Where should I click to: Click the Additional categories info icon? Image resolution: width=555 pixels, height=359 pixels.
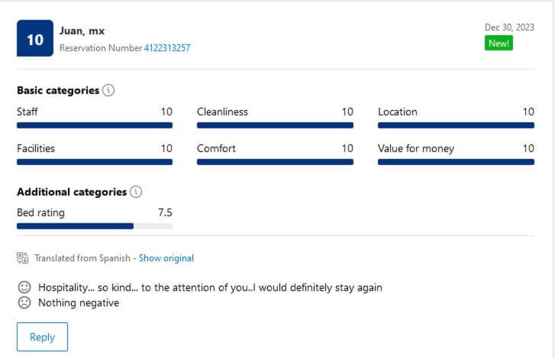pyautogui.click(x=136, y=192)
